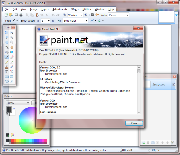180x155 pixels.
Task: Select the Rounded Rectangle tool
Action: coord(12,77)
